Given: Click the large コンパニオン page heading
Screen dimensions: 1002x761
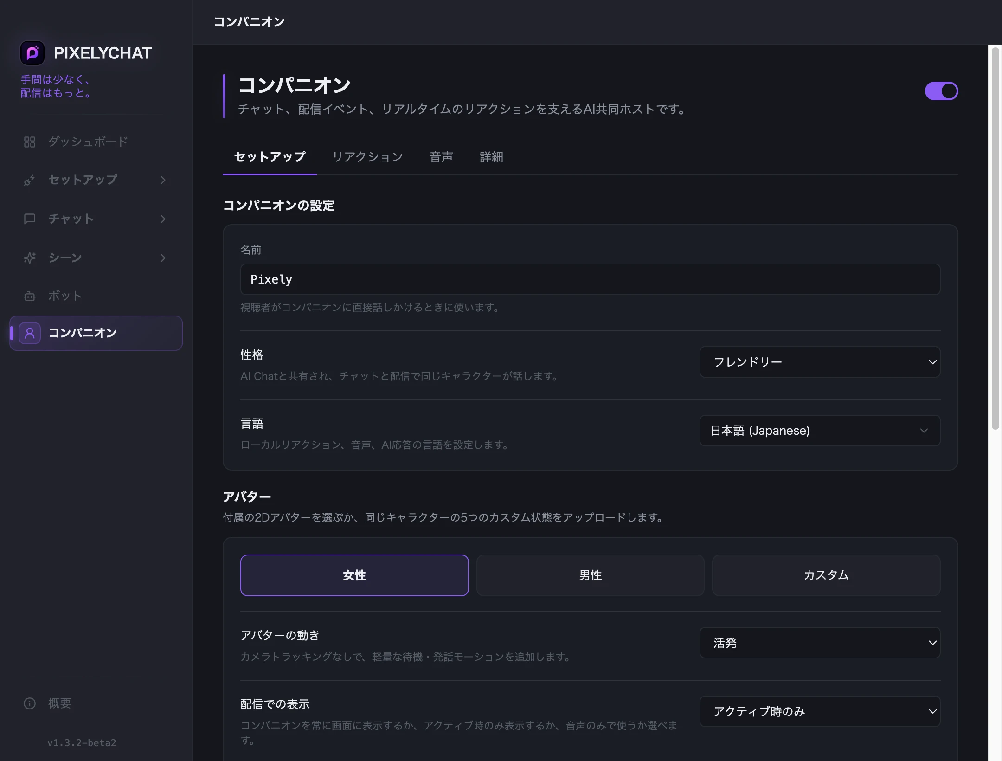Looking at the screenshot, I should click(295, 85).
